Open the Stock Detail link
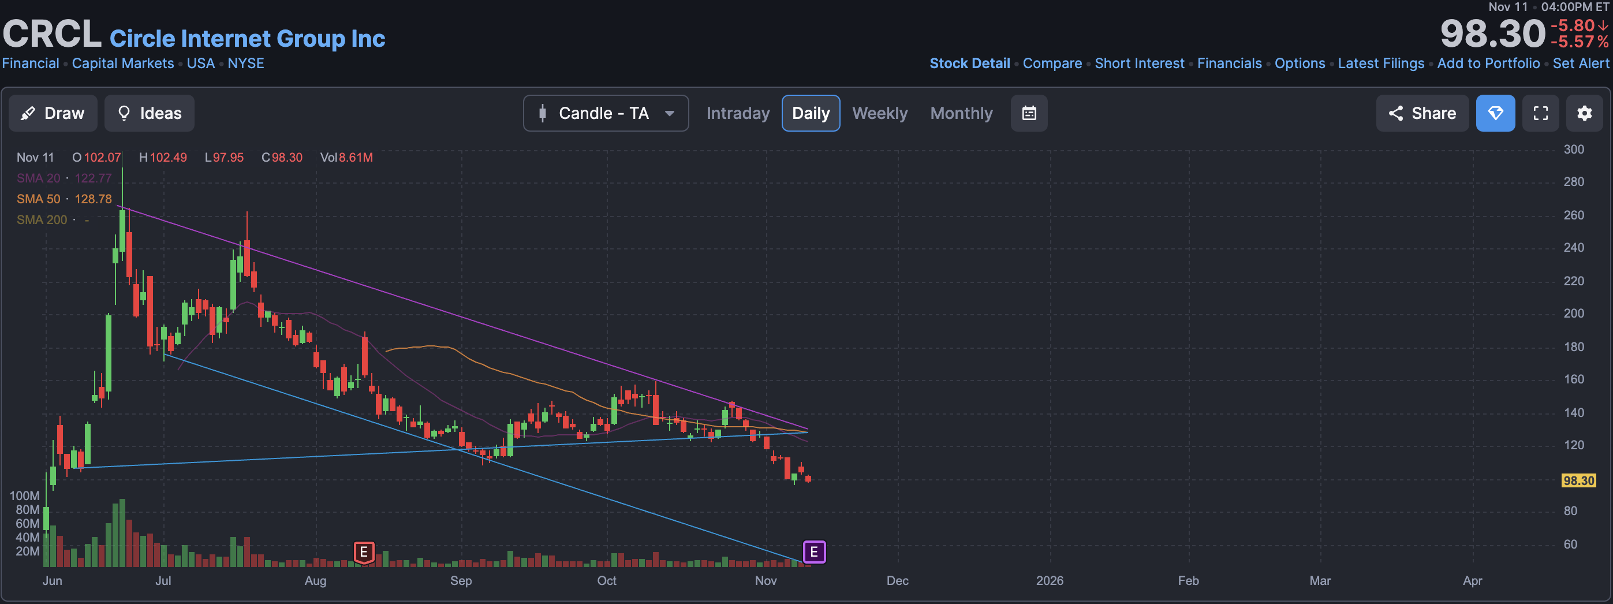Image resolution: width=1613 pixels, height=604 pixels. coord(969,64)
